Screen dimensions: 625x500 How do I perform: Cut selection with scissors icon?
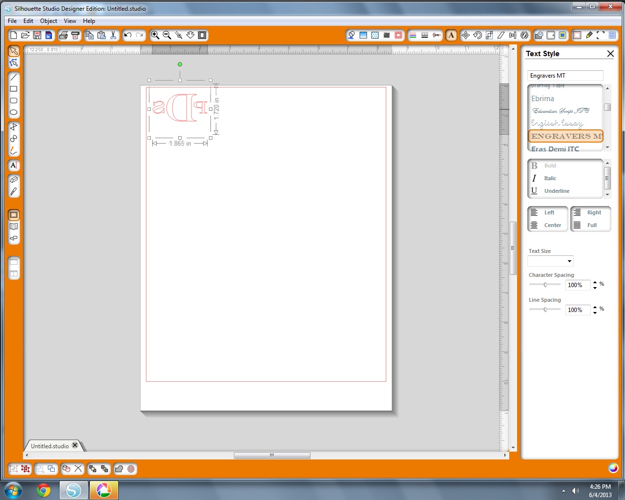tap(113, 35)
